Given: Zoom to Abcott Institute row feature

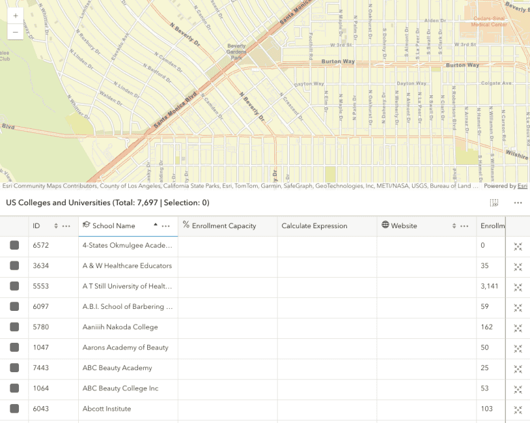Looking at the screenshot, I should [518, 409].
